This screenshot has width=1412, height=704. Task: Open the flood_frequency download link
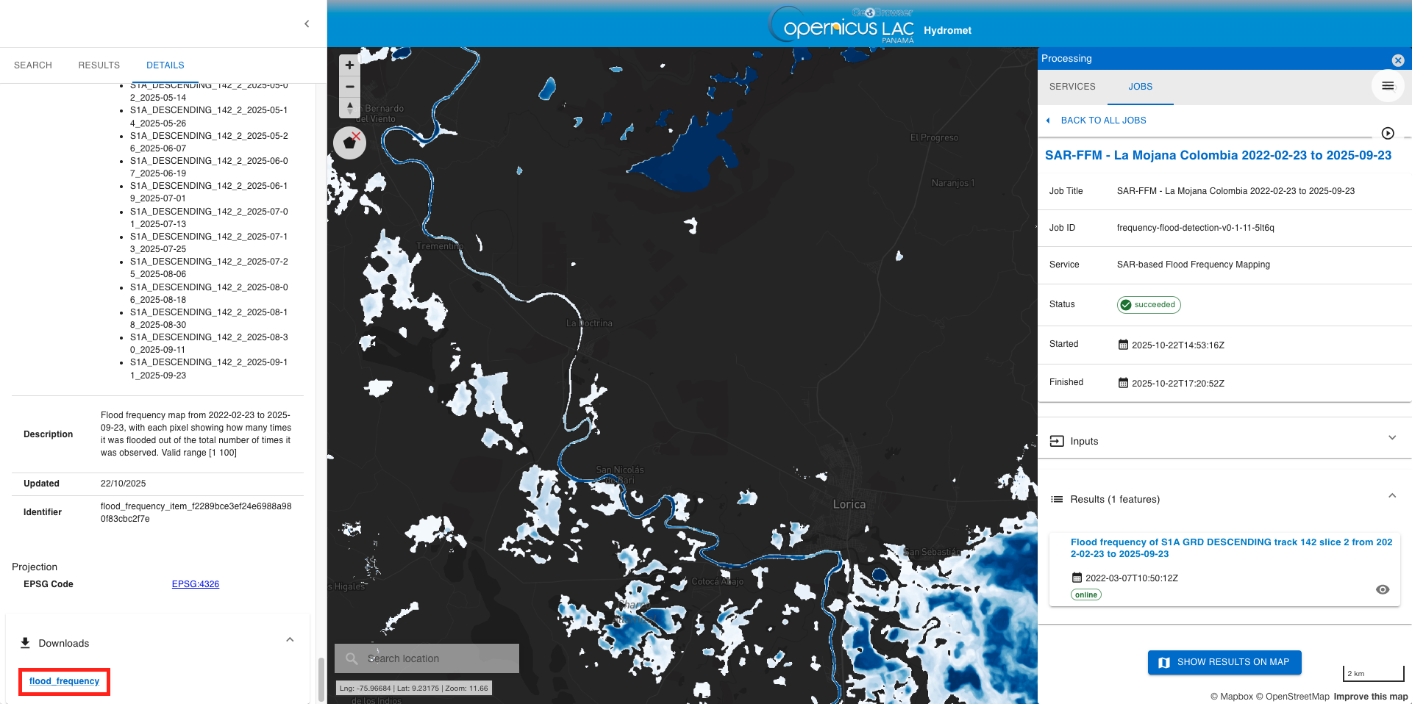pyautogui.click(x=64, y=681)
